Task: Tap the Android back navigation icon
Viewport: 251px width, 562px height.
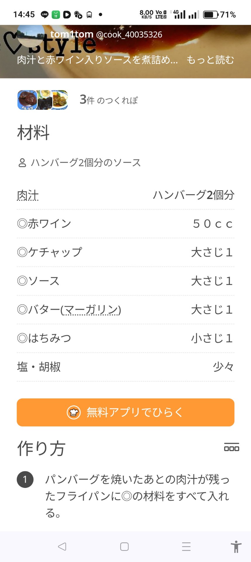Action: click(x=62, y=546)
